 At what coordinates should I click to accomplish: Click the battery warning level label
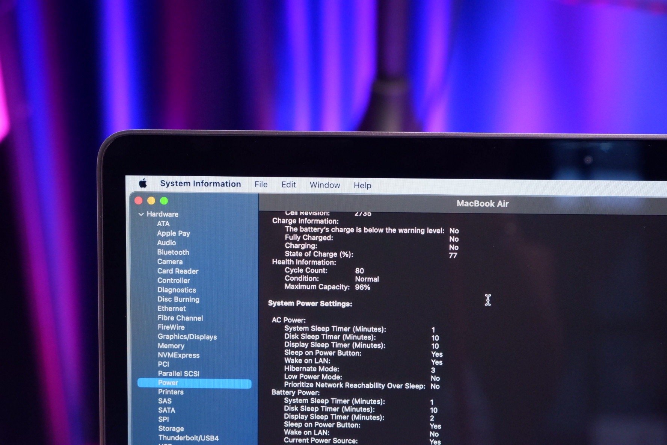coord(364,230)
